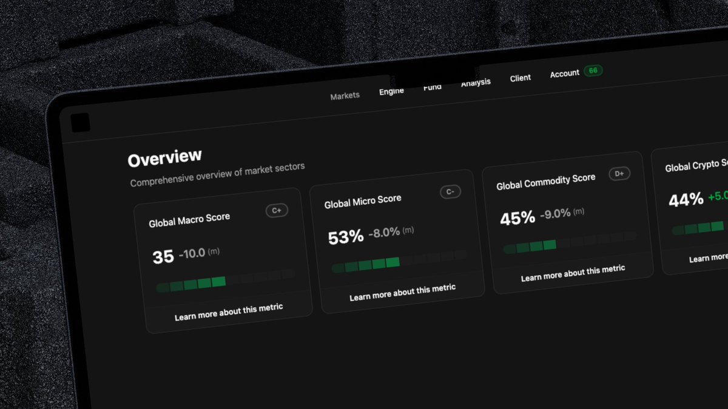Screen dimensions: 728x409
Task: Click the 53% value in Micro card
Action: click(346, 237)
